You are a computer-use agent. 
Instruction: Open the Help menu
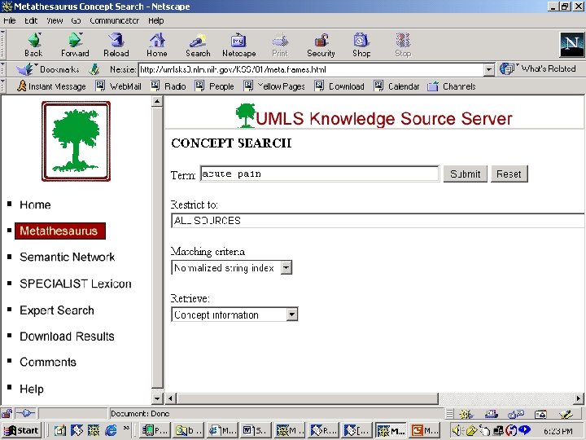pos(155,20)
